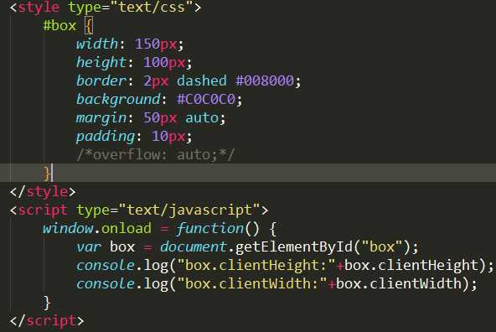Screen dimensions: 496x332
Task: Click the onload property
Action: tap(127, 229)
